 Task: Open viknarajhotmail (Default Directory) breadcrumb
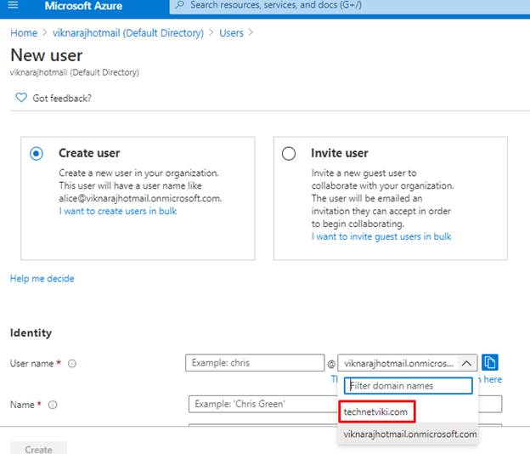(128, 33)
